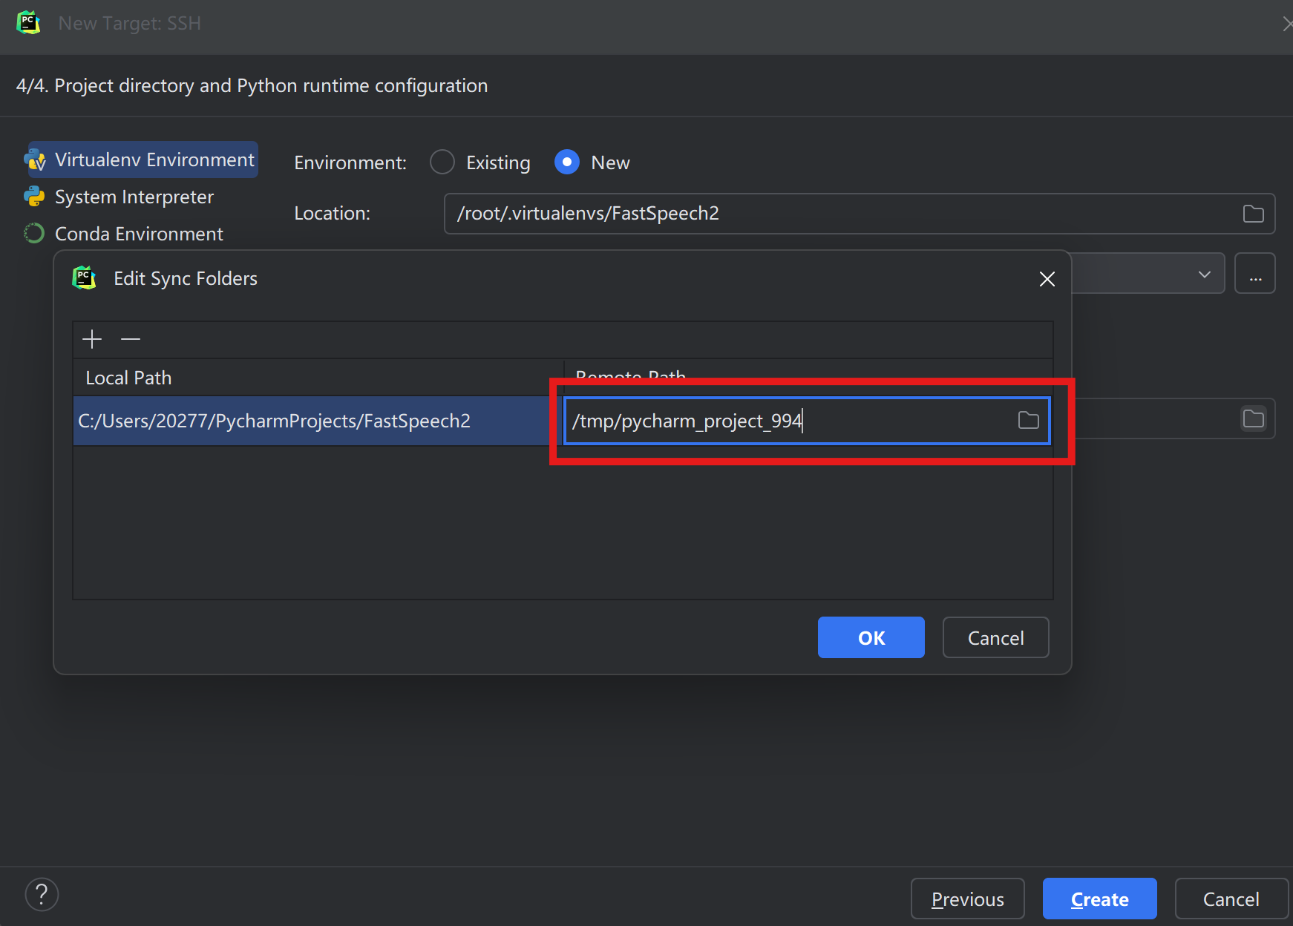The height and width of the screenshot is (926, 1293).
Task: Choose Conda Environment in sidebar
Action: tap(138, 234)
